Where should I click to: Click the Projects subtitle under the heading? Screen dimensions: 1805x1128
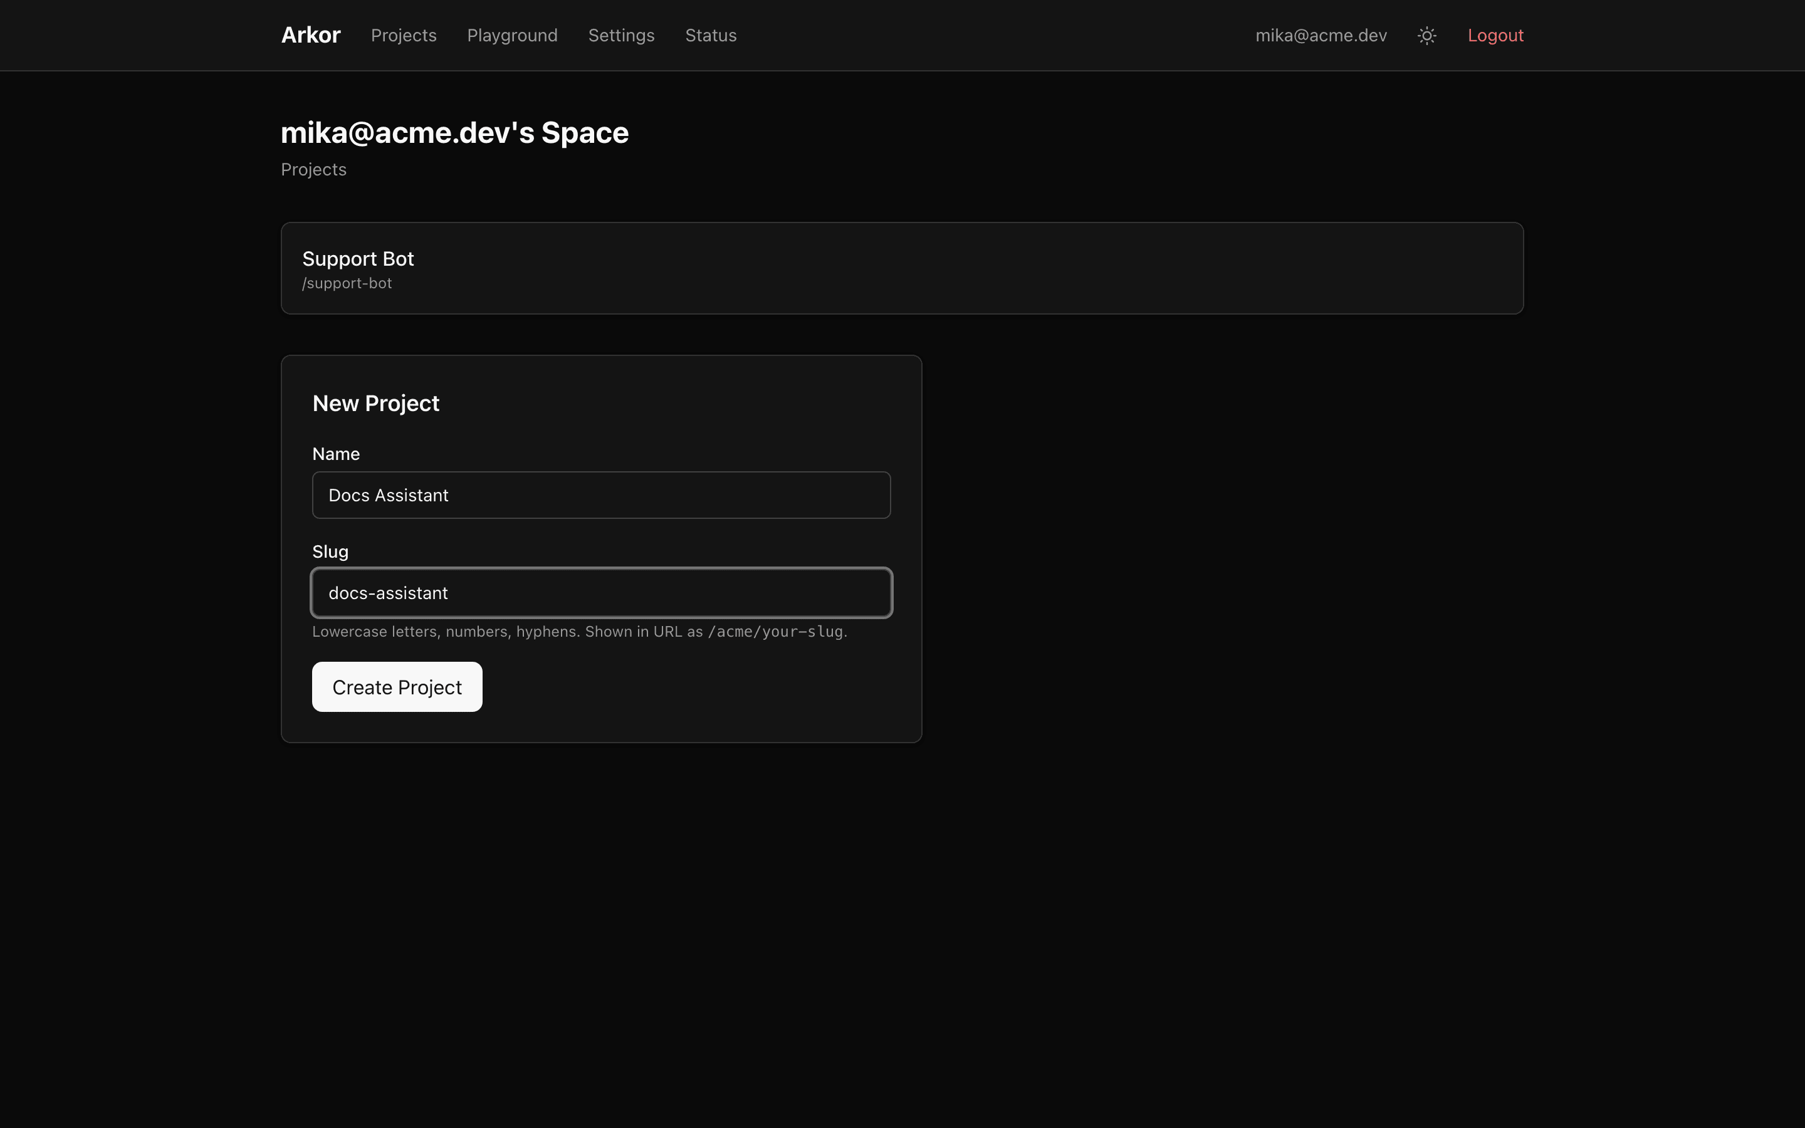tap(313, 169)
